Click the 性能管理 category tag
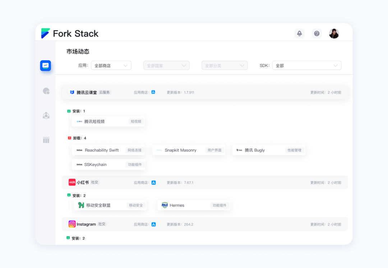 (295, 150)
